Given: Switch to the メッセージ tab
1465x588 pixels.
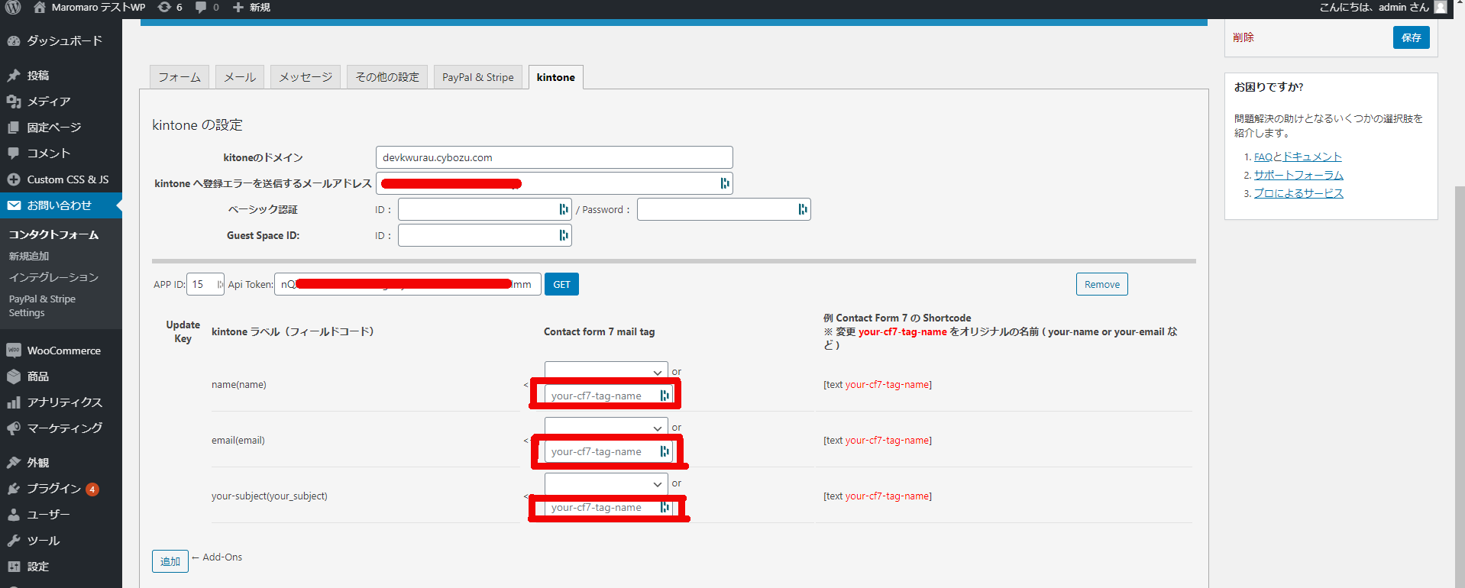Looking at the screenshot, I should (x=306, y=77).
